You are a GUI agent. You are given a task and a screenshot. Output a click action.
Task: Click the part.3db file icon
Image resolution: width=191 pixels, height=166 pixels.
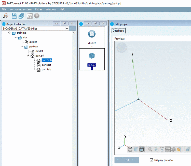(x=39, y=61)
